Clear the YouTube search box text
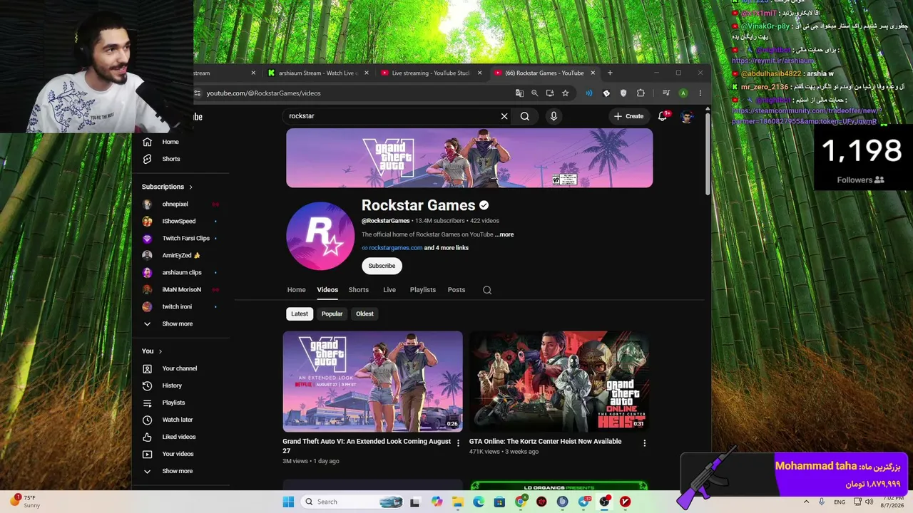The image size is (913, 513). click(x=504, y=116)
